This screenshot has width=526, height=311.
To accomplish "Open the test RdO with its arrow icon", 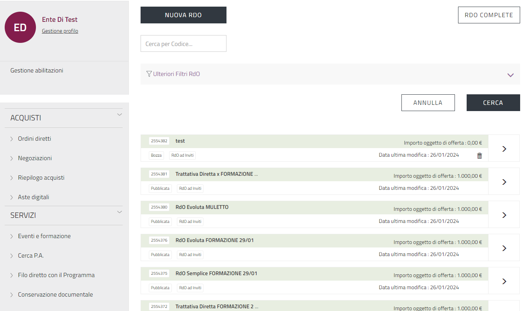I will click(504, 148).
